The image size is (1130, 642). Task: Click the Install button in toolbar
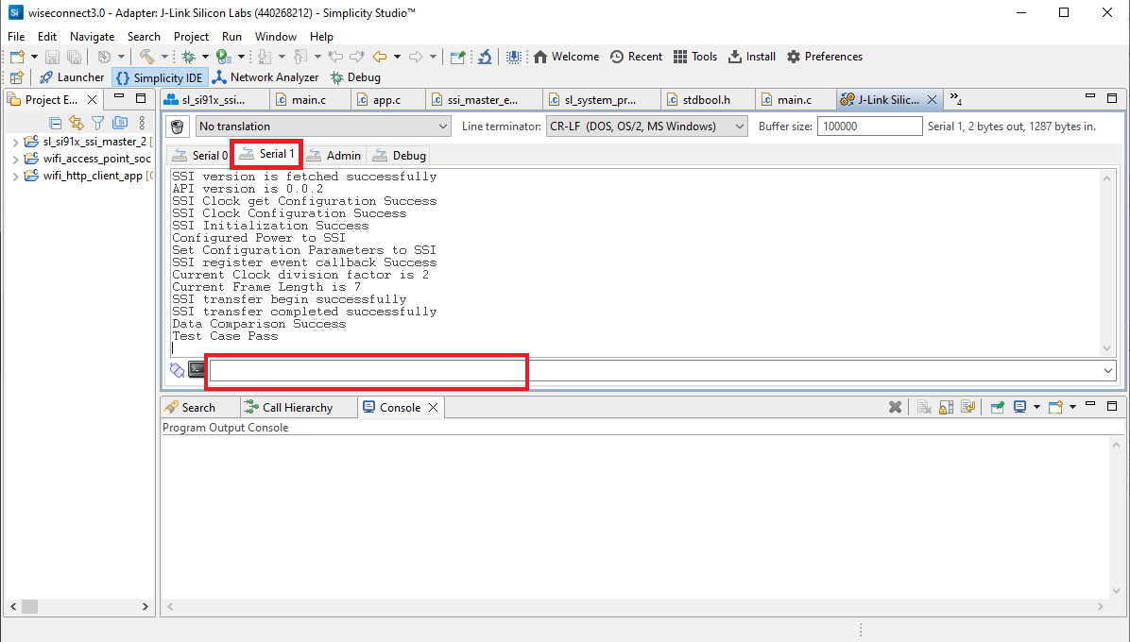(x=752, y=57)
